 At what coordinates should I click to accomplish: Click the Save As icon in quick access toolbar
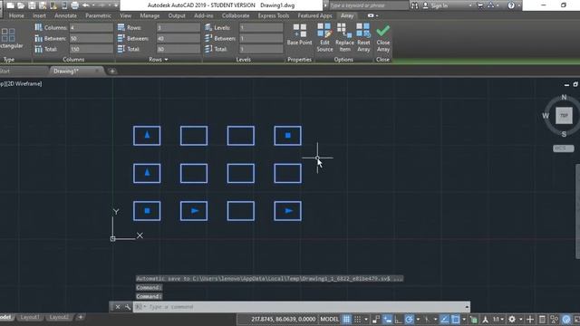tap(43, 5)
